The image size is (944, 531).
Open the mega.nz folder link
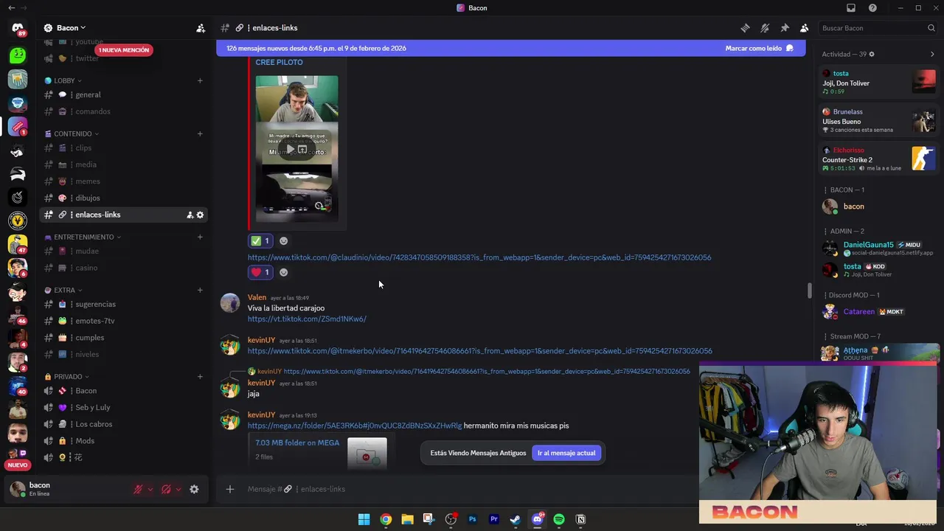[355, 426]
